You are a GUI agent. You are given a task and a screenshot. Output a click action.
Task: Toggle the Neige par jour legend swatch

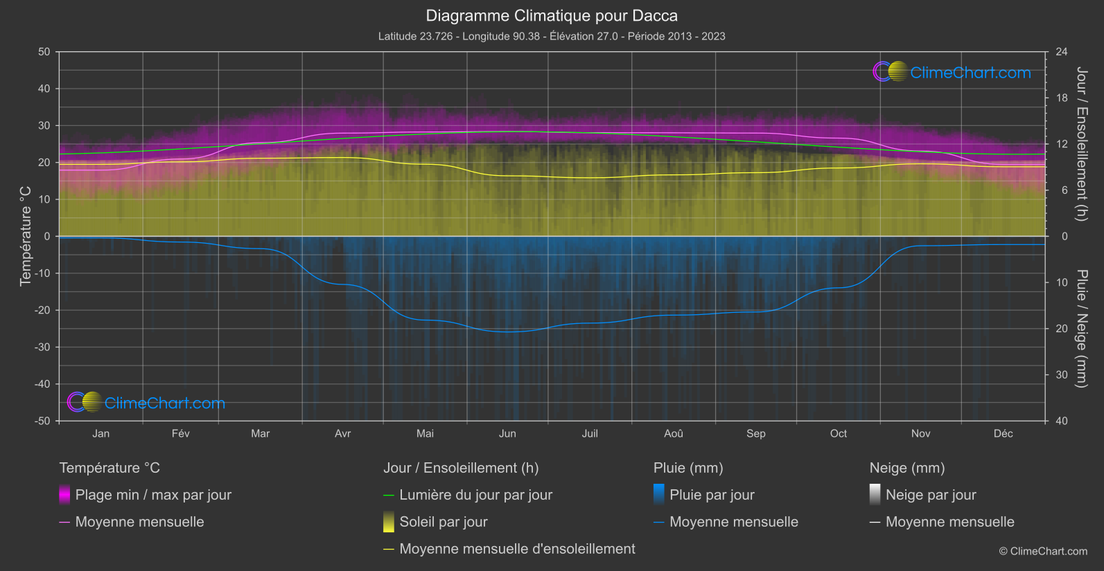coord(875,495)
